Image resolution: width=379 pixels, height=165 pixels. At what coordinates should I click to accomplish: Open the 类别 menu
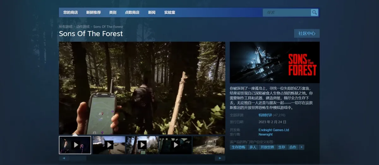(x=113, y=13)
